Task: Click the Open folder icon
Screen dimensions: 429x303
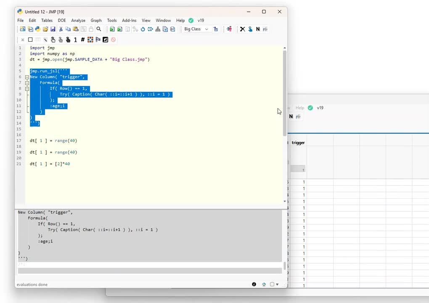Action: 45,29
